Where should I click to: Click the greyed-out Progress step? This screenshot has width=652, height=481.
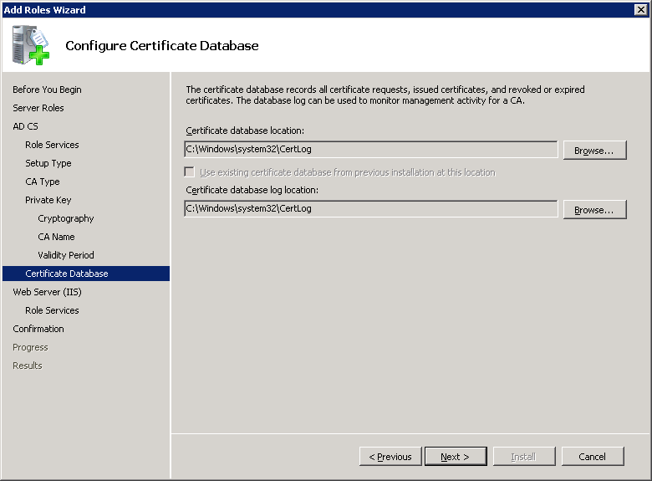coord(30,347)
